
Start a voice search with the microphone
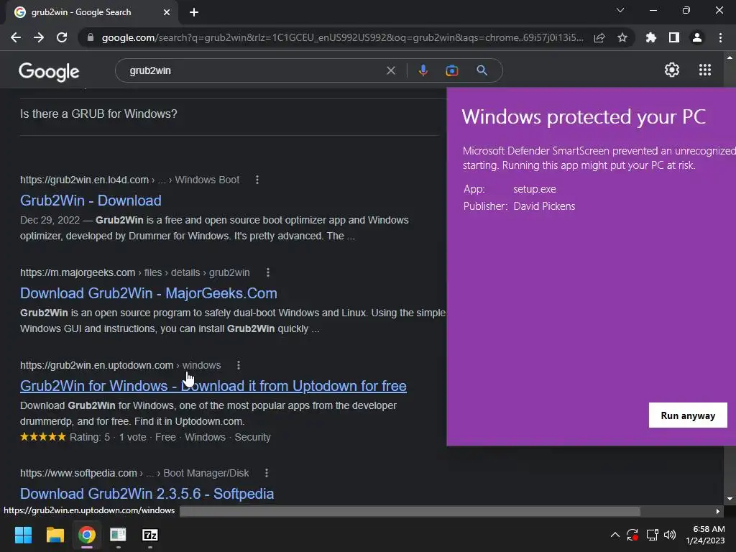click(x=423, y=70)
